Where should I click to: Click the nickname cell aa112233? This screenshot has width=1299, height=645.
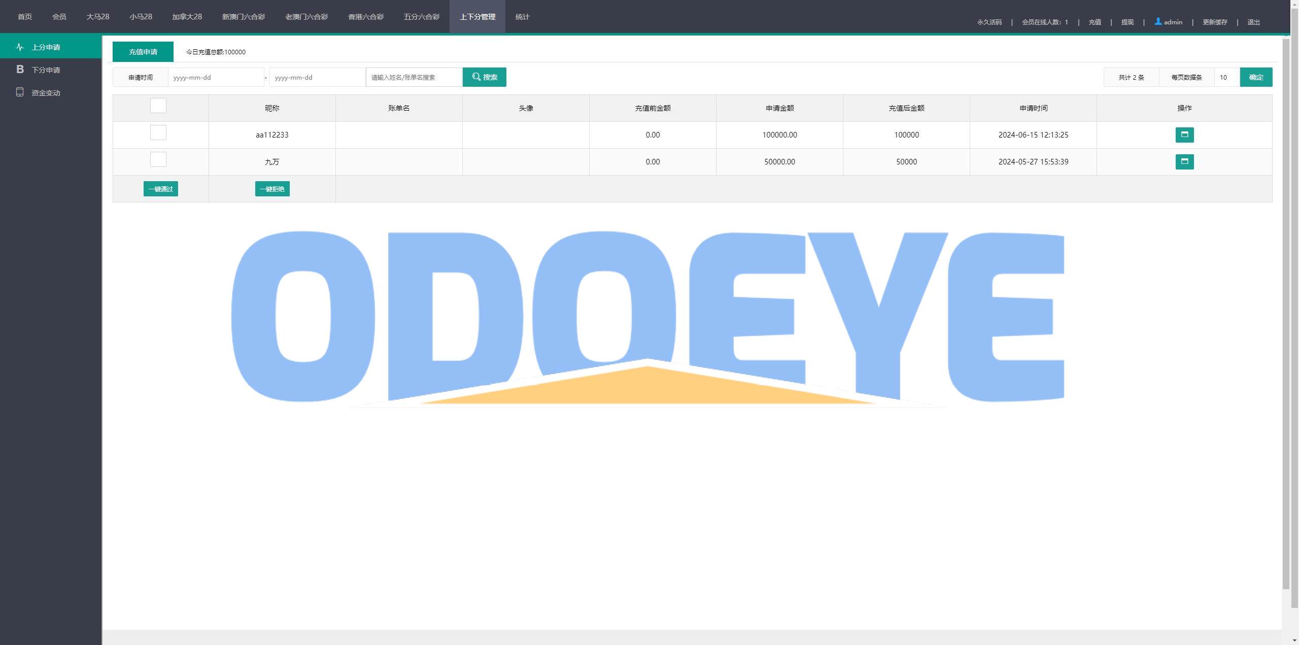pyautogui.click(x=272, y=135)
